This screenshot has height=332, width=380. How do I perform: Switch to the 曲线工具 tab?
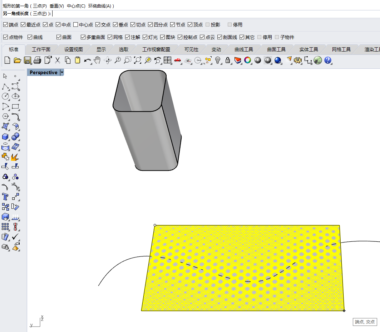(x=244, y=49)
